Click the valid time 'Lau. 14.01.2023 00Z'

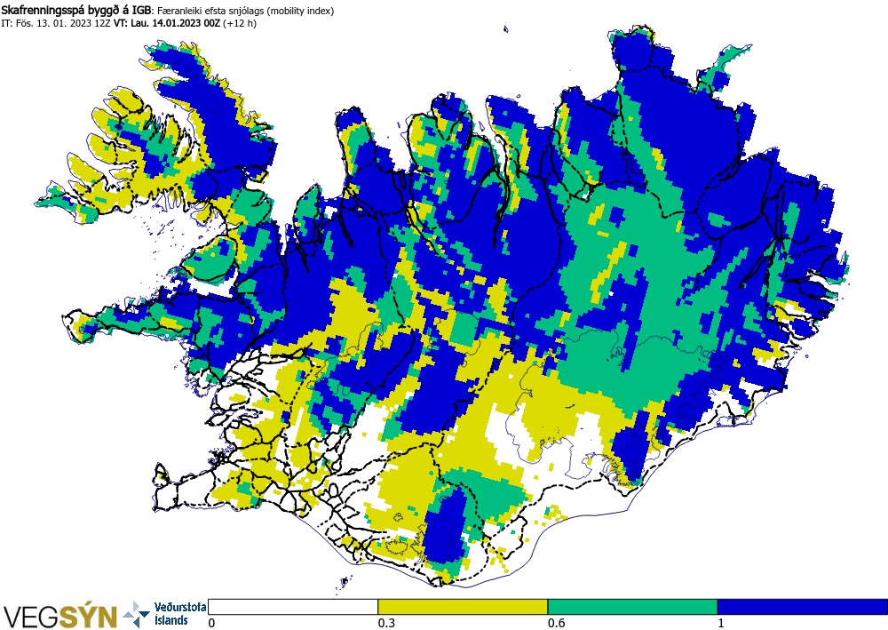pos(176,24)
